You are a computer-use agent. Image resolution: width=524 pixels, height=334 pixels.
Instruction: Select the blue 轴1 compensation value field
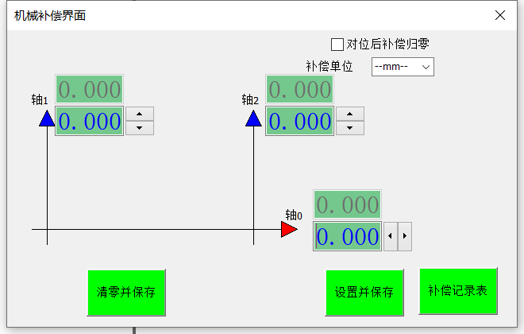point(90,122)
